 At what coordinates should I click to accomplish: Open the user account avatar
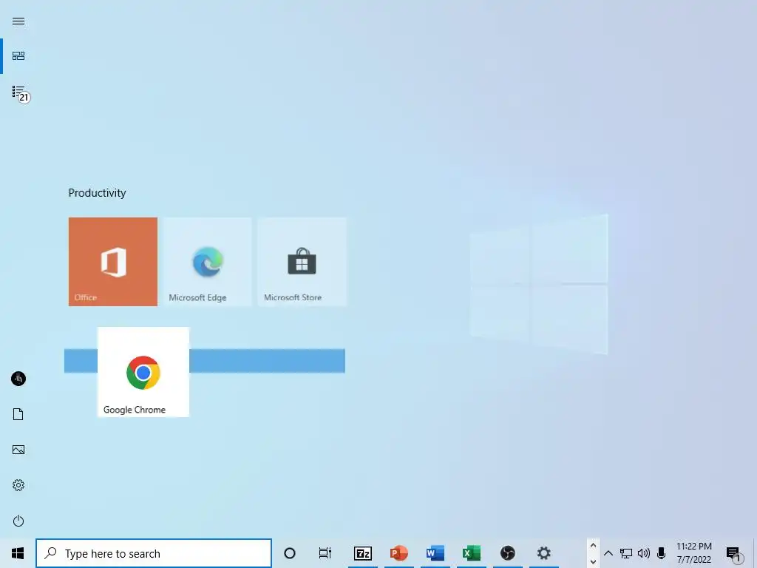pyautogui.click(x=18, y=378)
